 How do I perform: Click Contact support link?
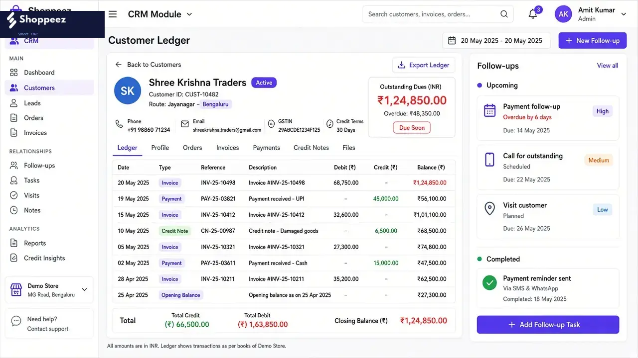point(48,329)
